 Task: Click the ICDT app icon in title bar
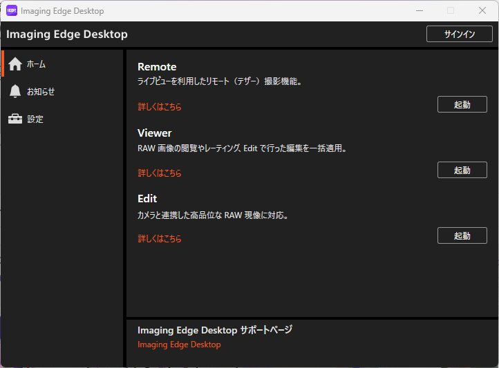coord(12,10)
